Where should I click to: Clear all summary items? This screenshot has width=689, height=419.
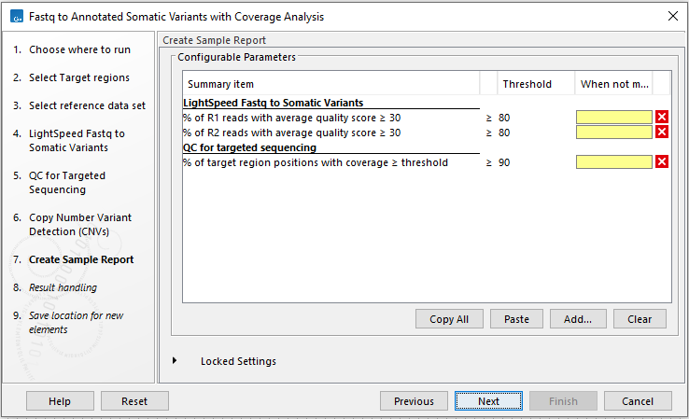coord(640,319)
